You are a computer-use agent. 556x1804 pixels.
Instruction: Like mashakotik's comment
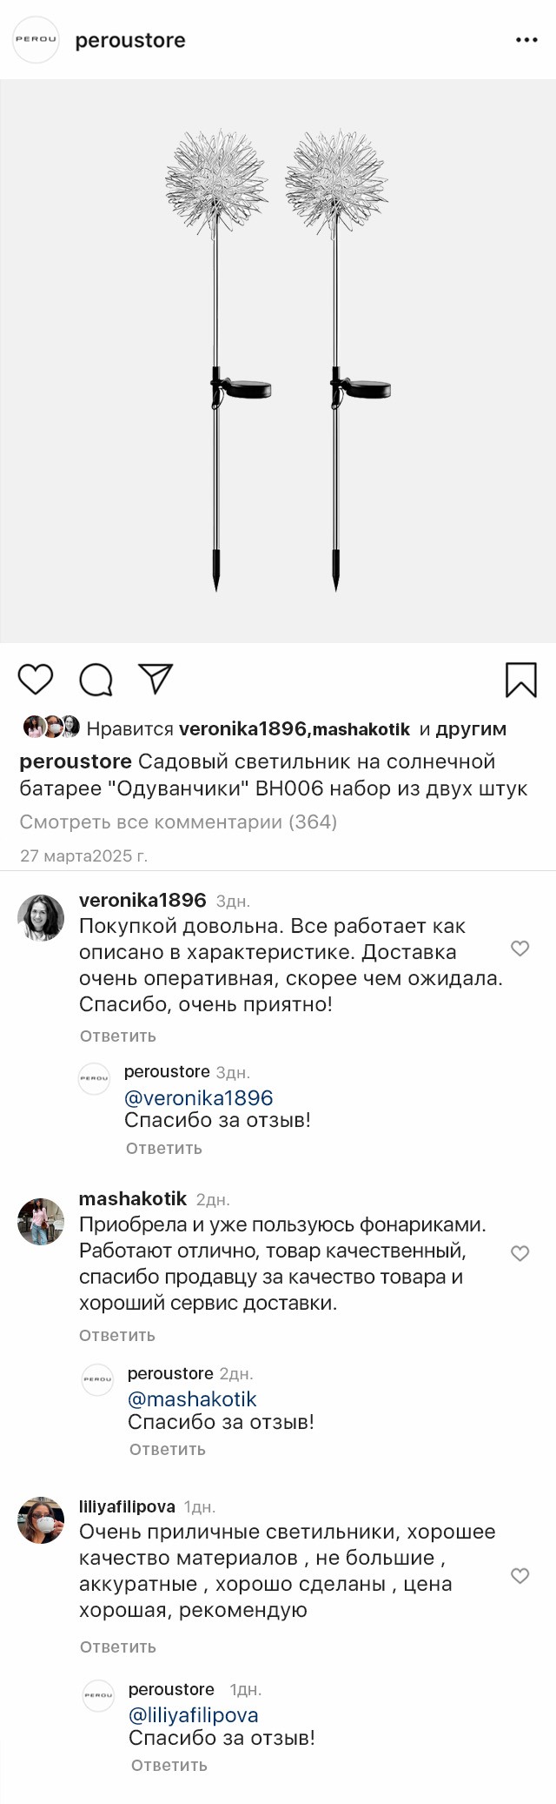click(x=520, y=1253)
